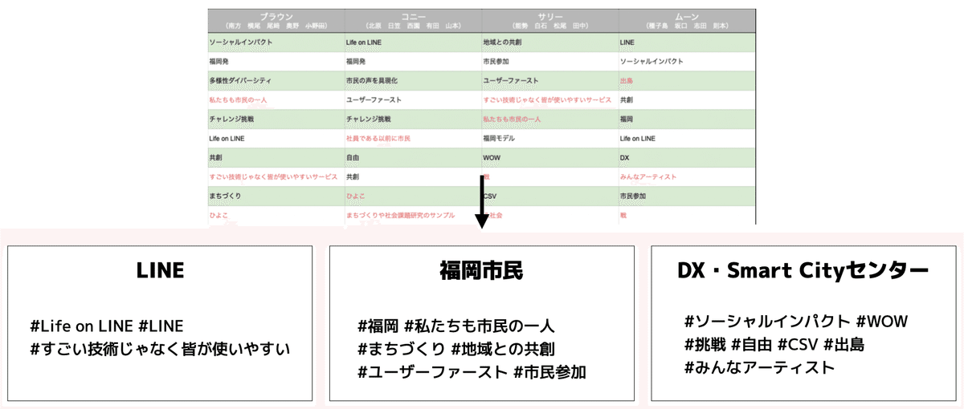
Task: Select 自由 cell in コニー column
Action: coord(413,157)
